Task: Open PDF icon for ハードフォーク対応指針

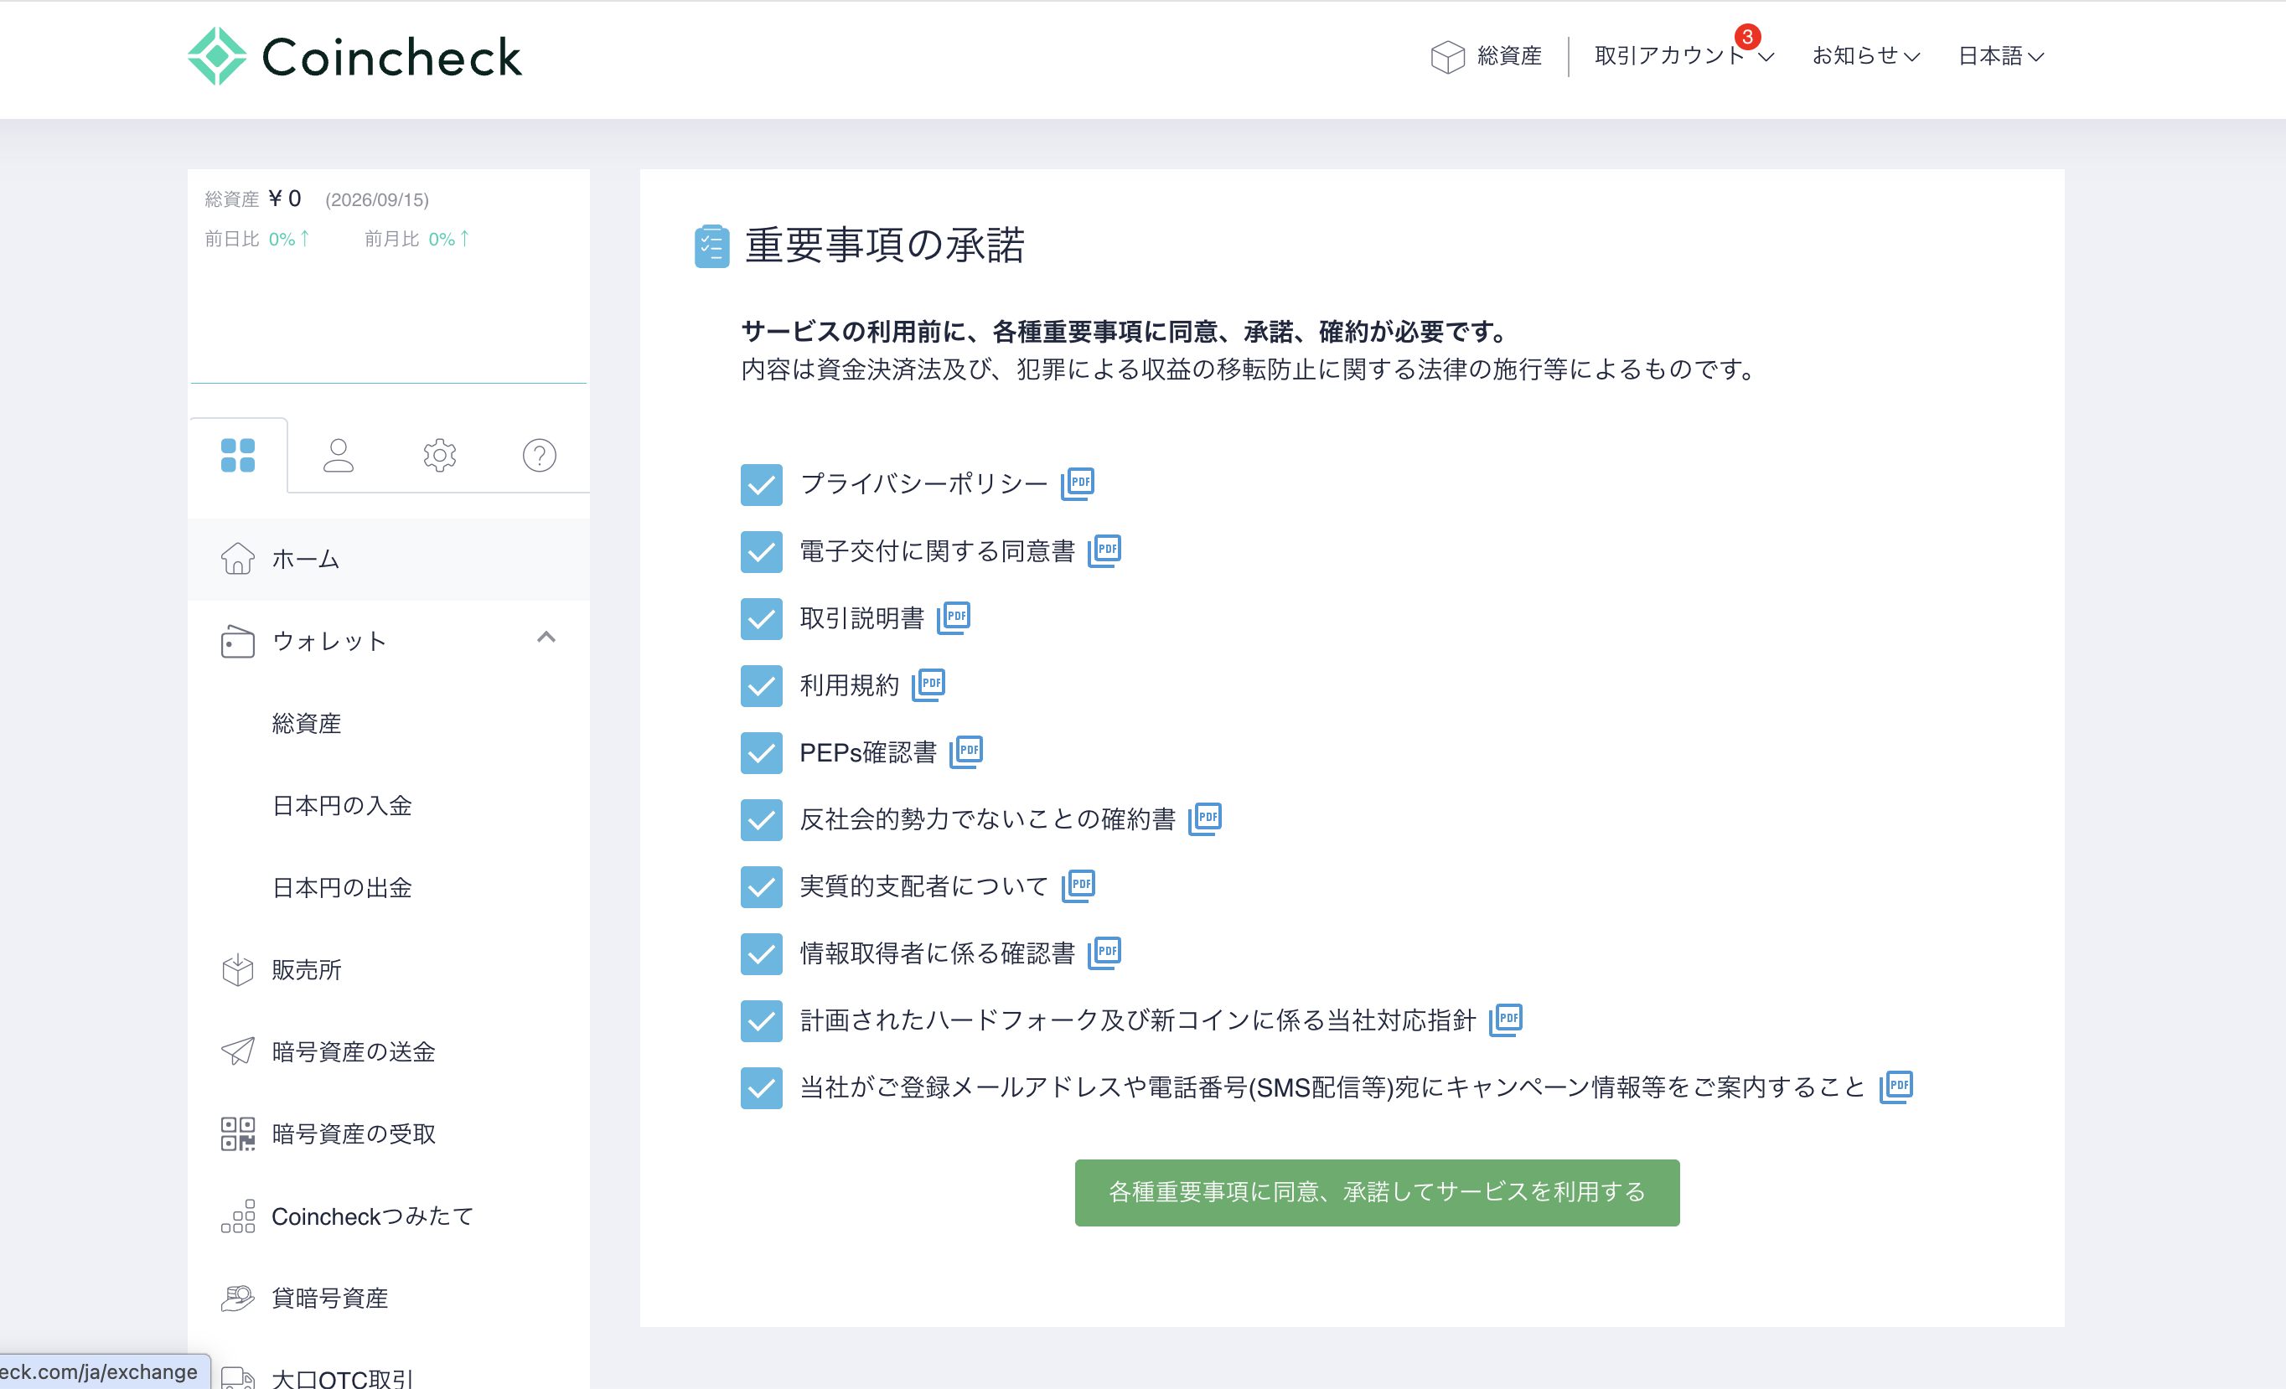Action: pos(1506,1020)
